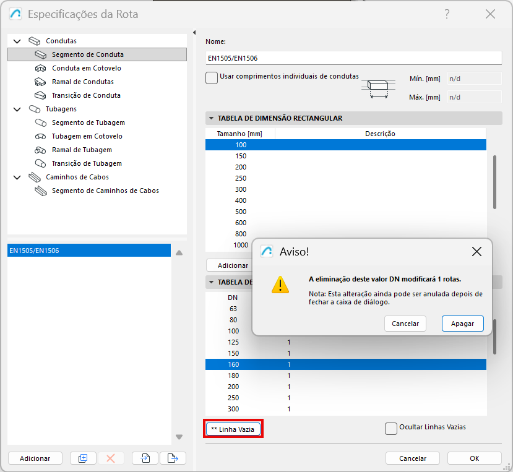This screenshot has width=513, height=472.
Task: Collapse the second TABELA DE section
Action: pyautogui.click(x=212, y=282)
